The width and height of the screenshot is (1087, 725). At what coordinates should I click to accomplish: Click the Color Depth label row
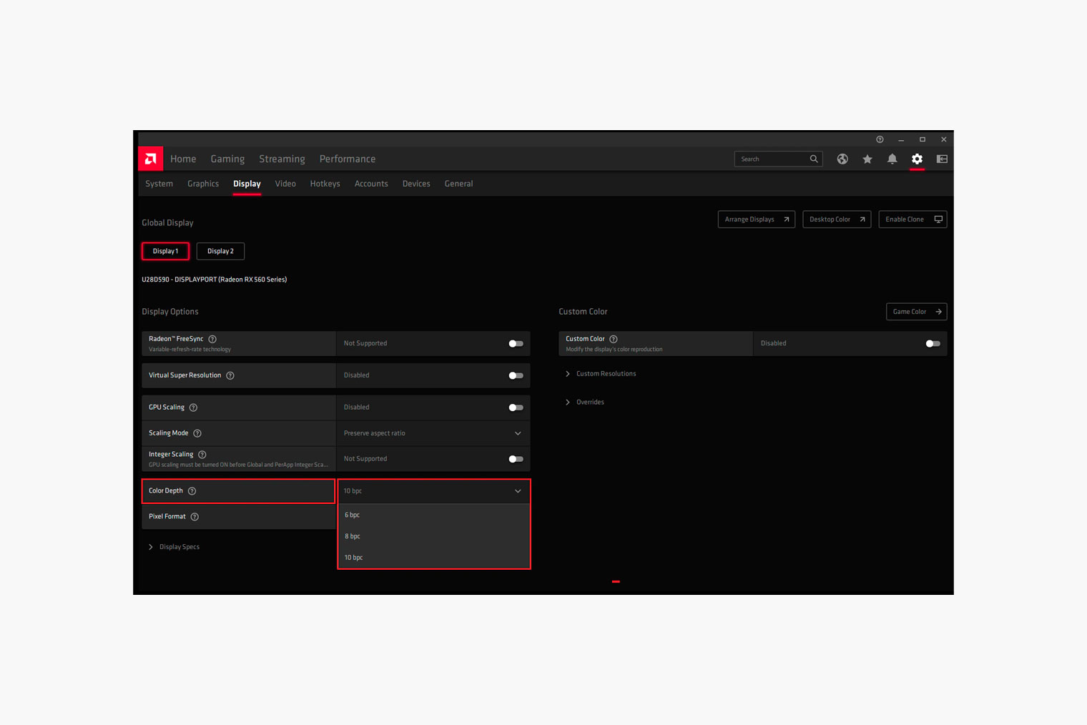[x=239, y=491]
